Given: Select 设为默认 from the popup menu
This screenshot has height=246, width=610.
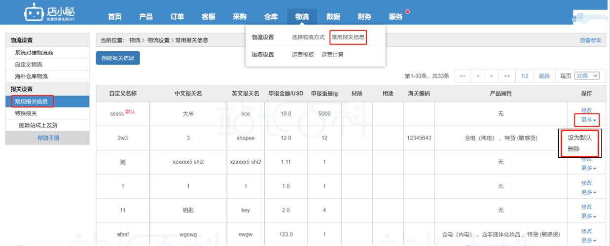Looking at the screenshot, I should (x=579, y=138).
